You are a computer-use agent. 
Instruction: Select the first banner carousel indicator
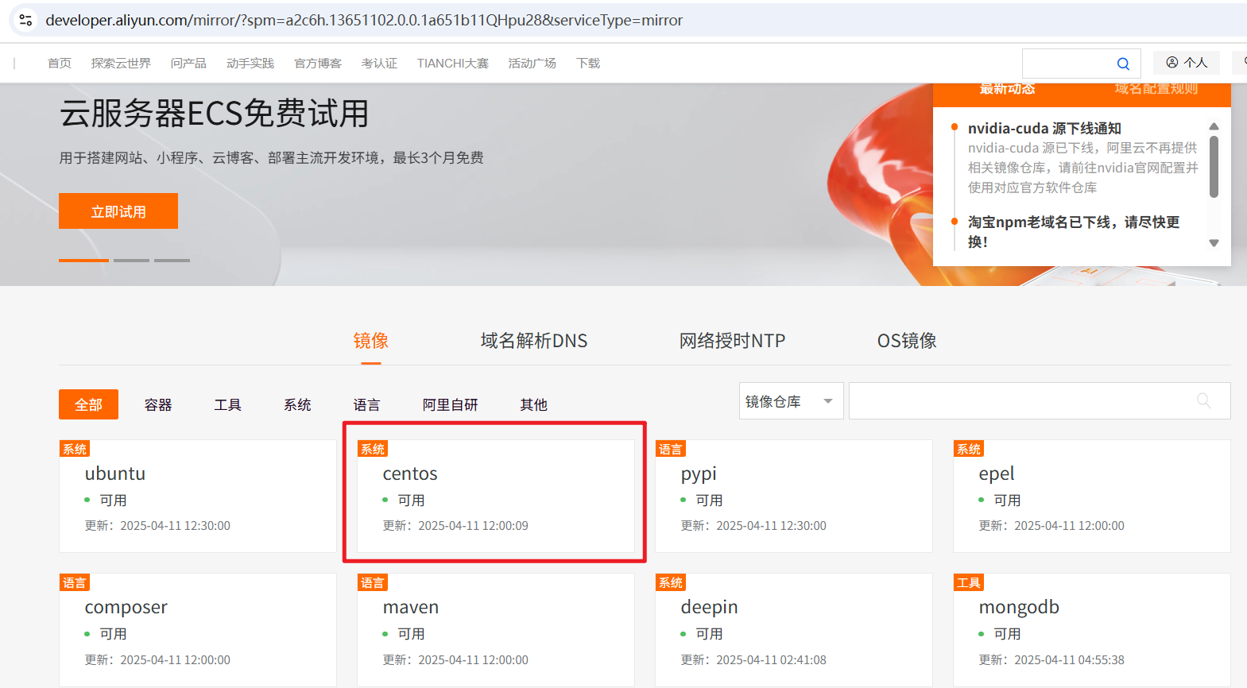(83, 260)
